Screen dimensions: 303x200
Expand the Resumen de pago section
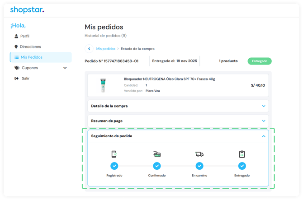[x=264, y=121]
